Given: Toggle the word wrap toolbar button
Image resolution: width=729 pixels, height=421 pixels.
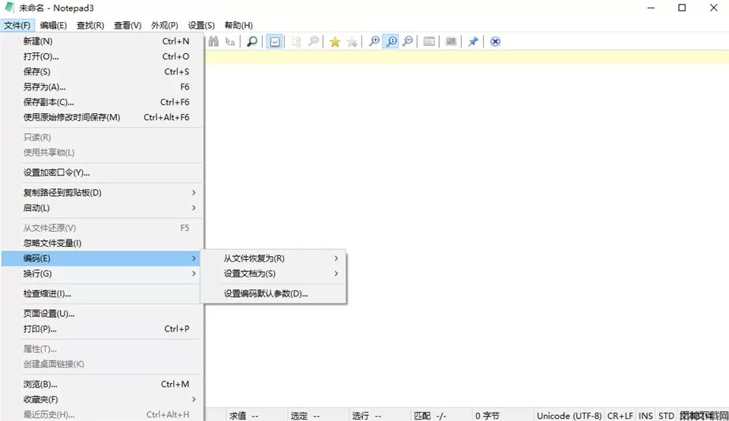Looking at the screenshot, I should tap(275, 42).
